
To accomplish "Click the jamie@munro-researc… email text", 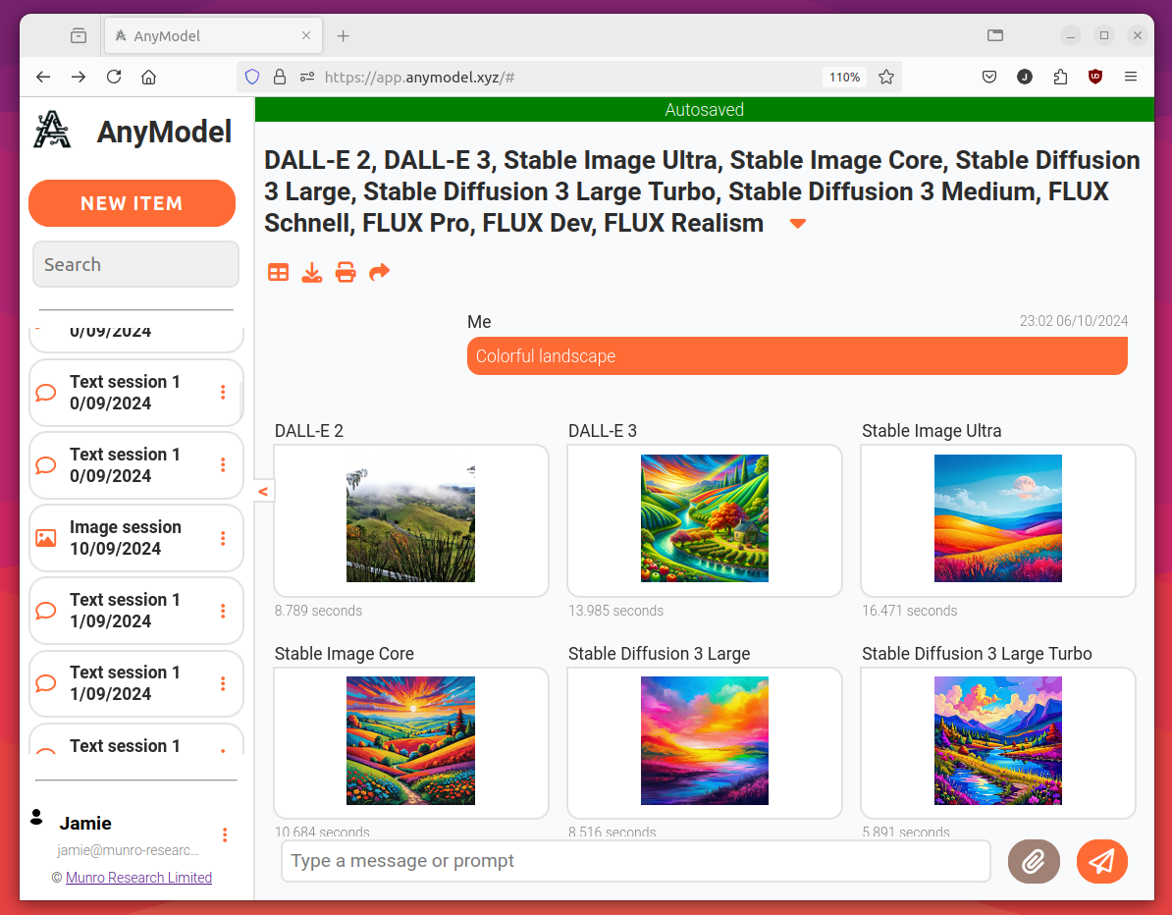I will [x=128, y=850].
